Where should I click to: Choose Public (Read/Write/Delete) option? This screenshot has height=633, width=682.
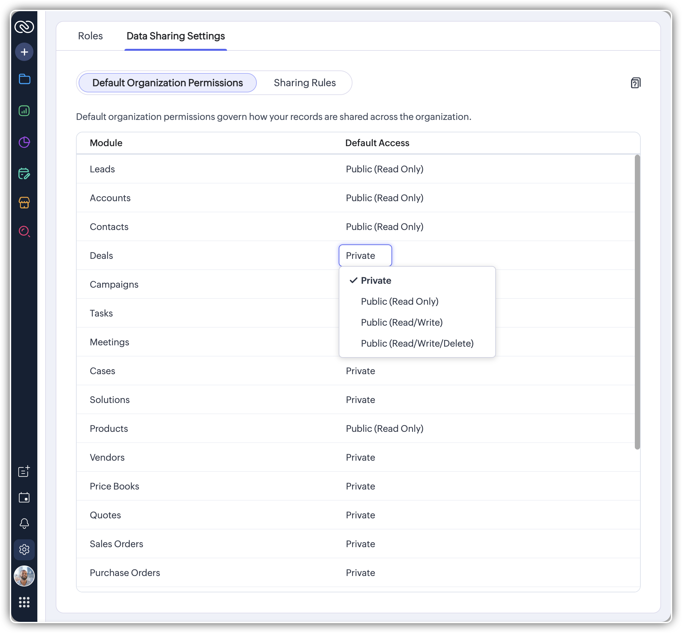coord(417,343)
